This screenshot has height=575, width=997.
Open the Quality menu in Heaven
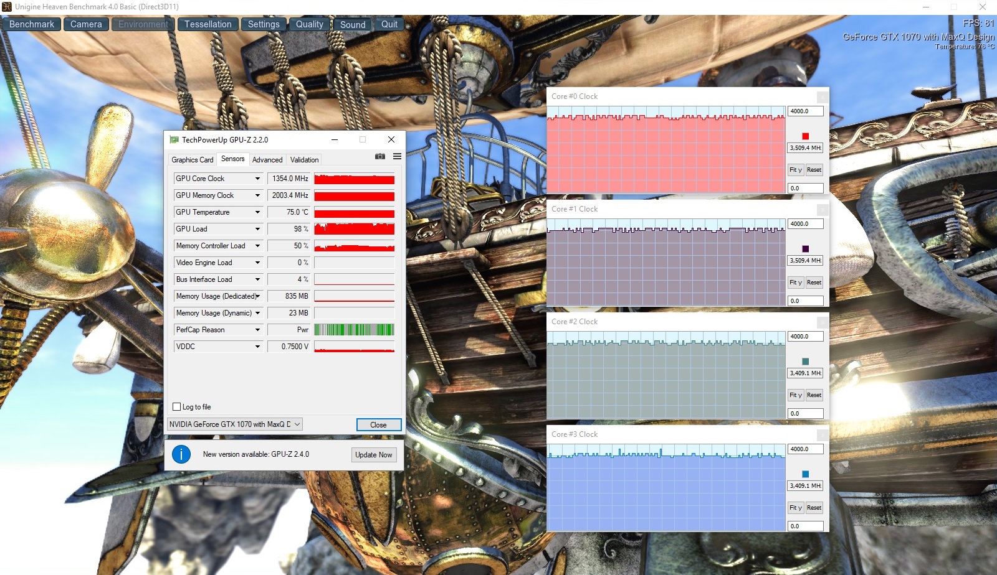310,24
